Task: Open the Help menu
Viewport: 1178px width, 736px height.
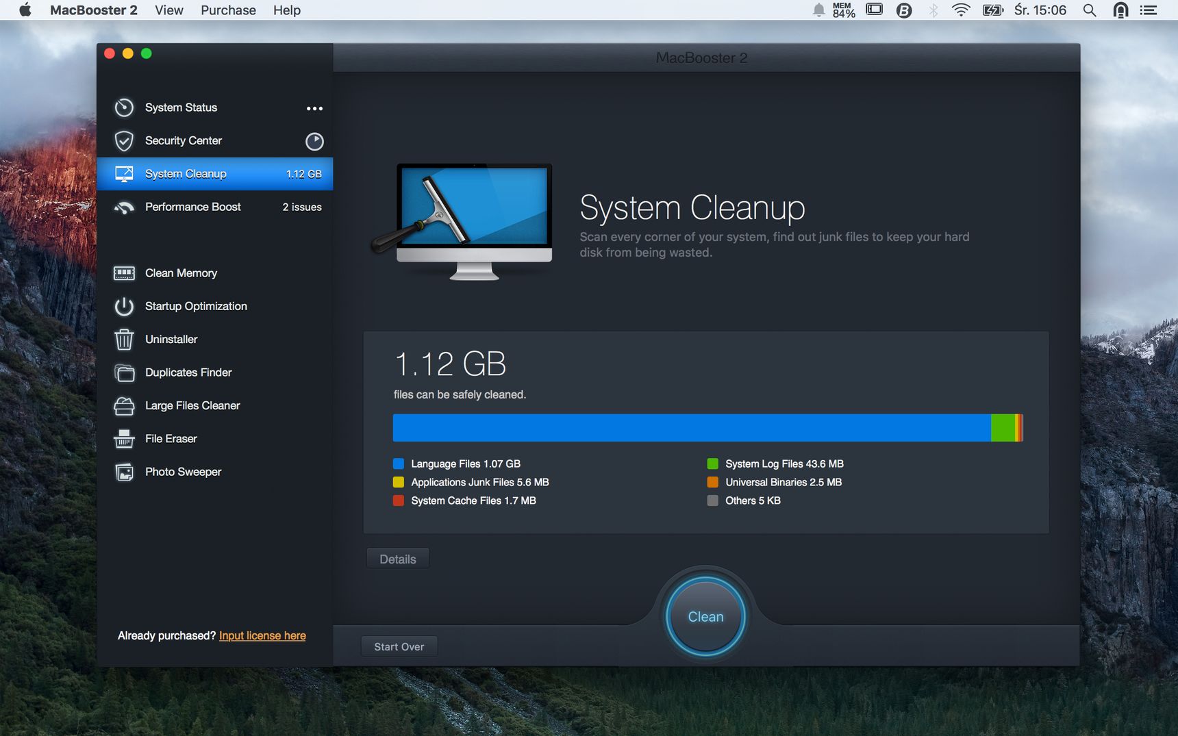Action: coord(287,10)
